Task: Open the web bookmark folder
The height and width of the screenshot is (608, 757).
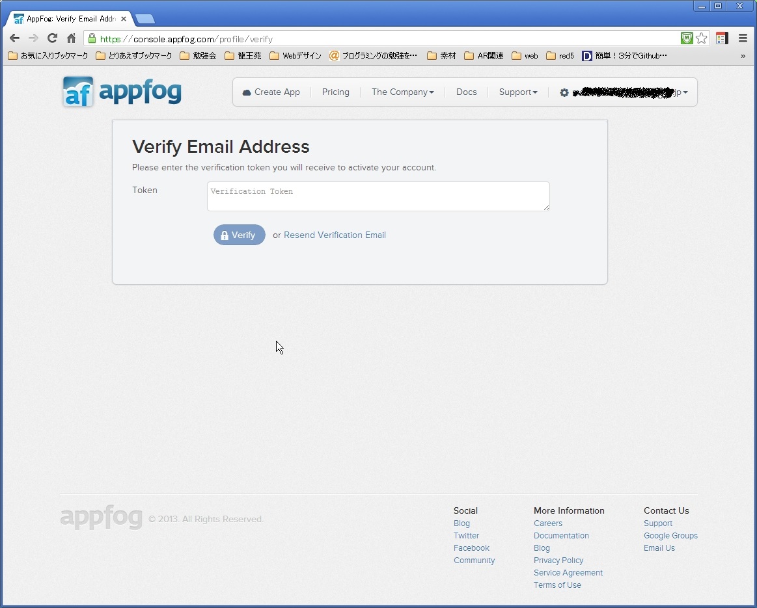Action: [x=525, y=56]
